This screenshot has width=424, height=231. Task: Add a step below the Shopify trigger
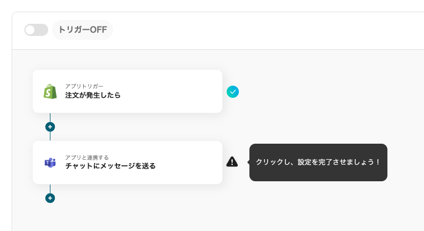pos(50,127)
